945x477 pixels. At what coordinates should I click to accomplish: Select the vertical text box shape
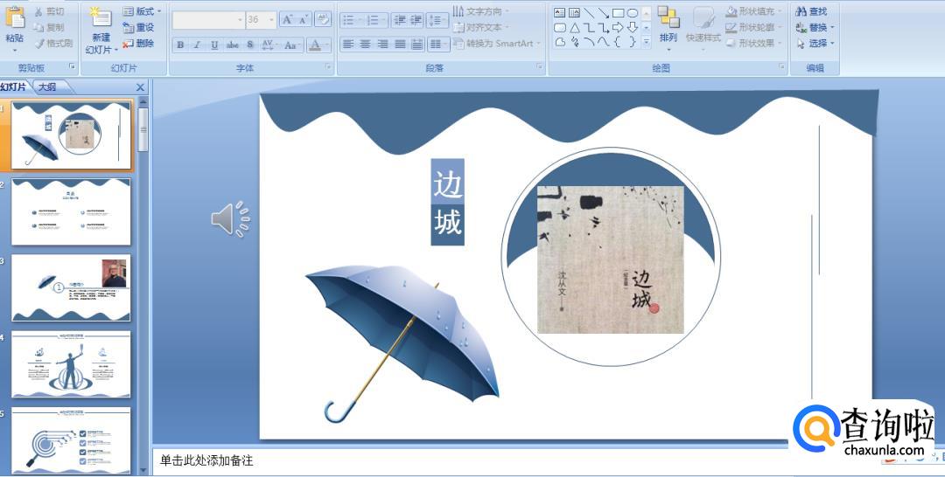[x=574, y=12]
